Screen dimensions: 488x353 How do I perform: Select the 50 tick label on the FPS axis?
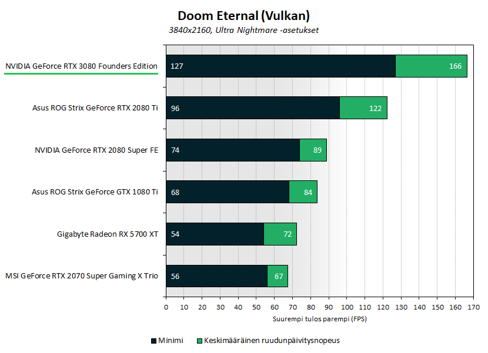[x=256, y=307]
